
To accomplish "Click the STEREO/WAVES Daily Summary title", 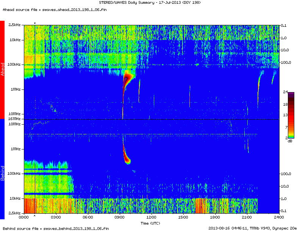I will click(150, 3).
